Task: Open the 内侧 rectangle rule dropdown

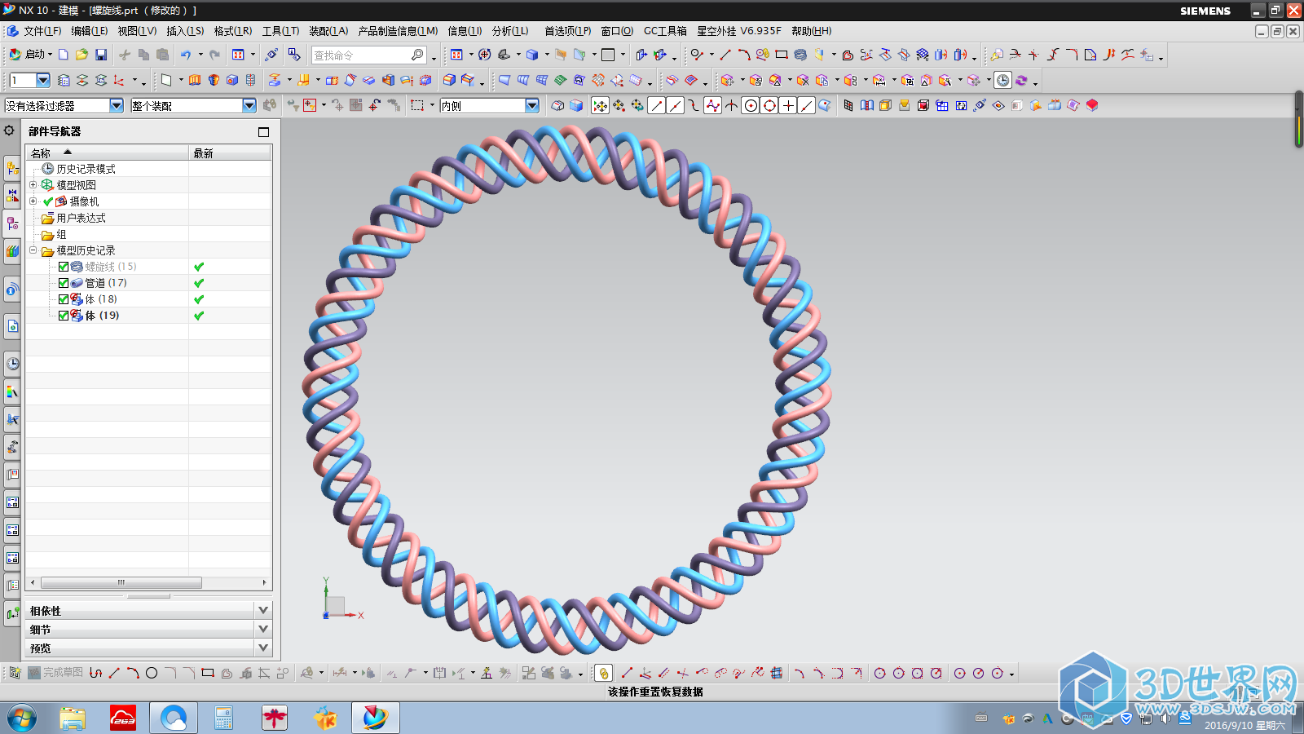Action: 532,105
